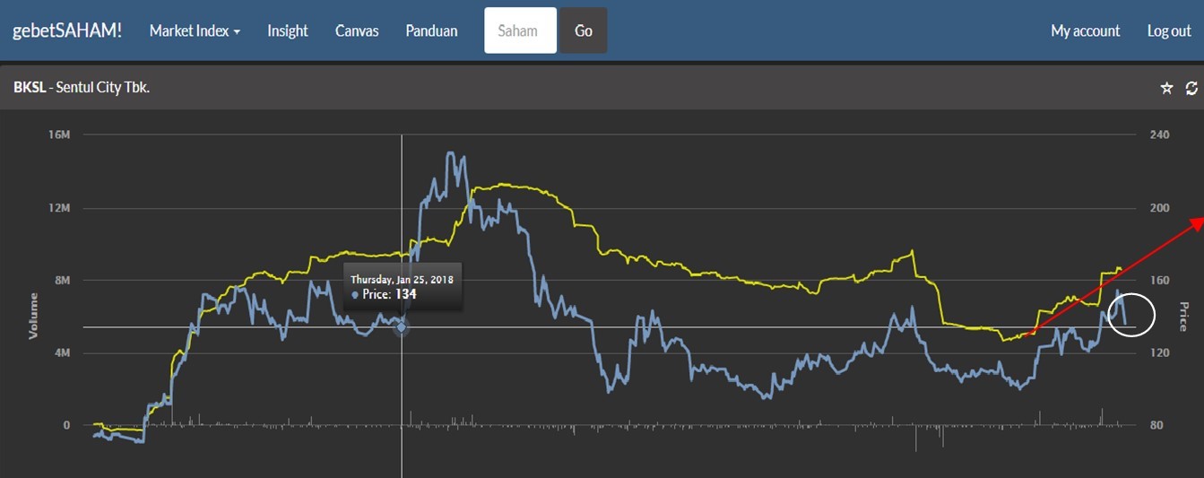Screen dimensions: 1204x478
Task: Click the 240 price axis label
Action: tap(1159, 135)
